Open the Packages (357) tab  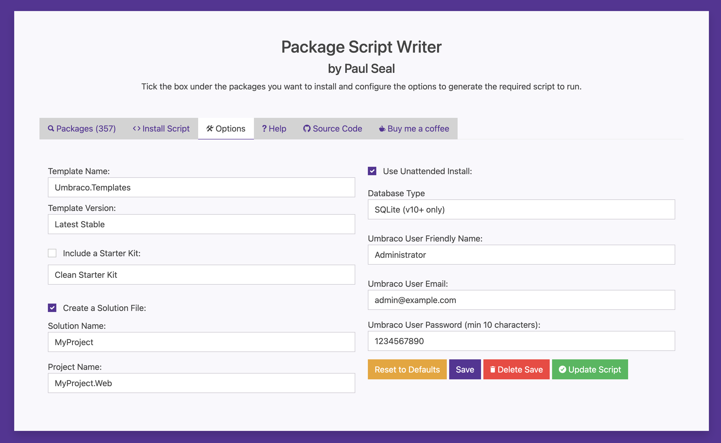pyautogui.click(x=82, y=129)
